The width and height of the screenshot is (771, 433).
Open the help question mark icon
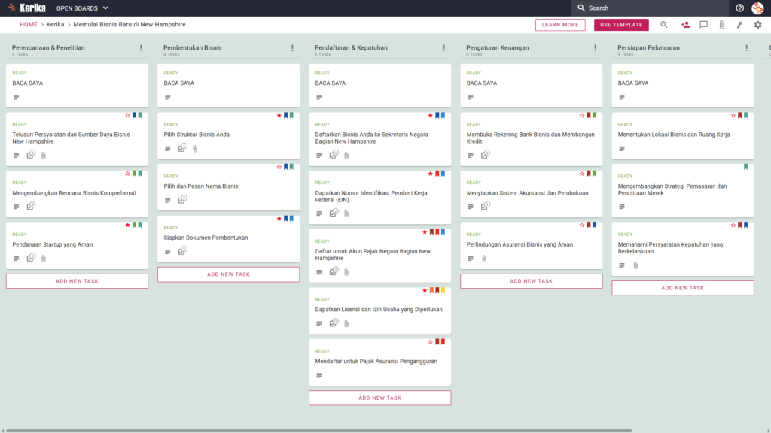pos(739,8)
